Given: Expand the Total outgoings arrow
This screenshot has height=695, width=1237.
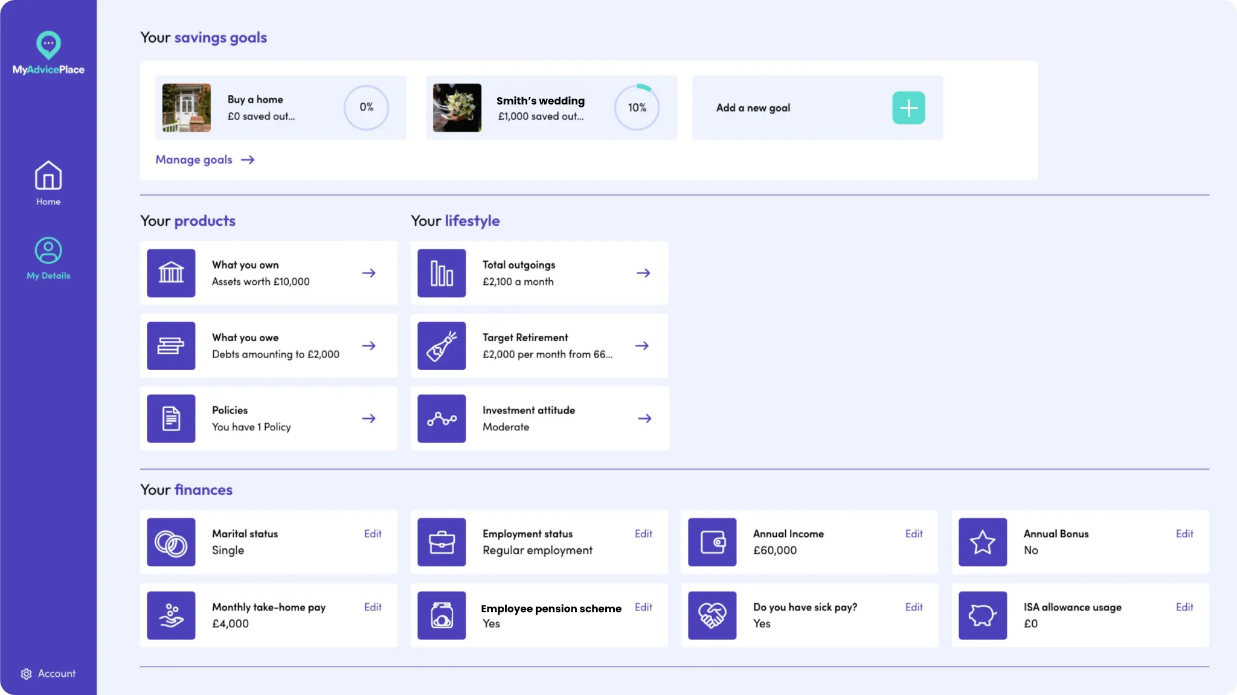Looking at the screenshot, I should pyautogui.click(x=643, y=273).
